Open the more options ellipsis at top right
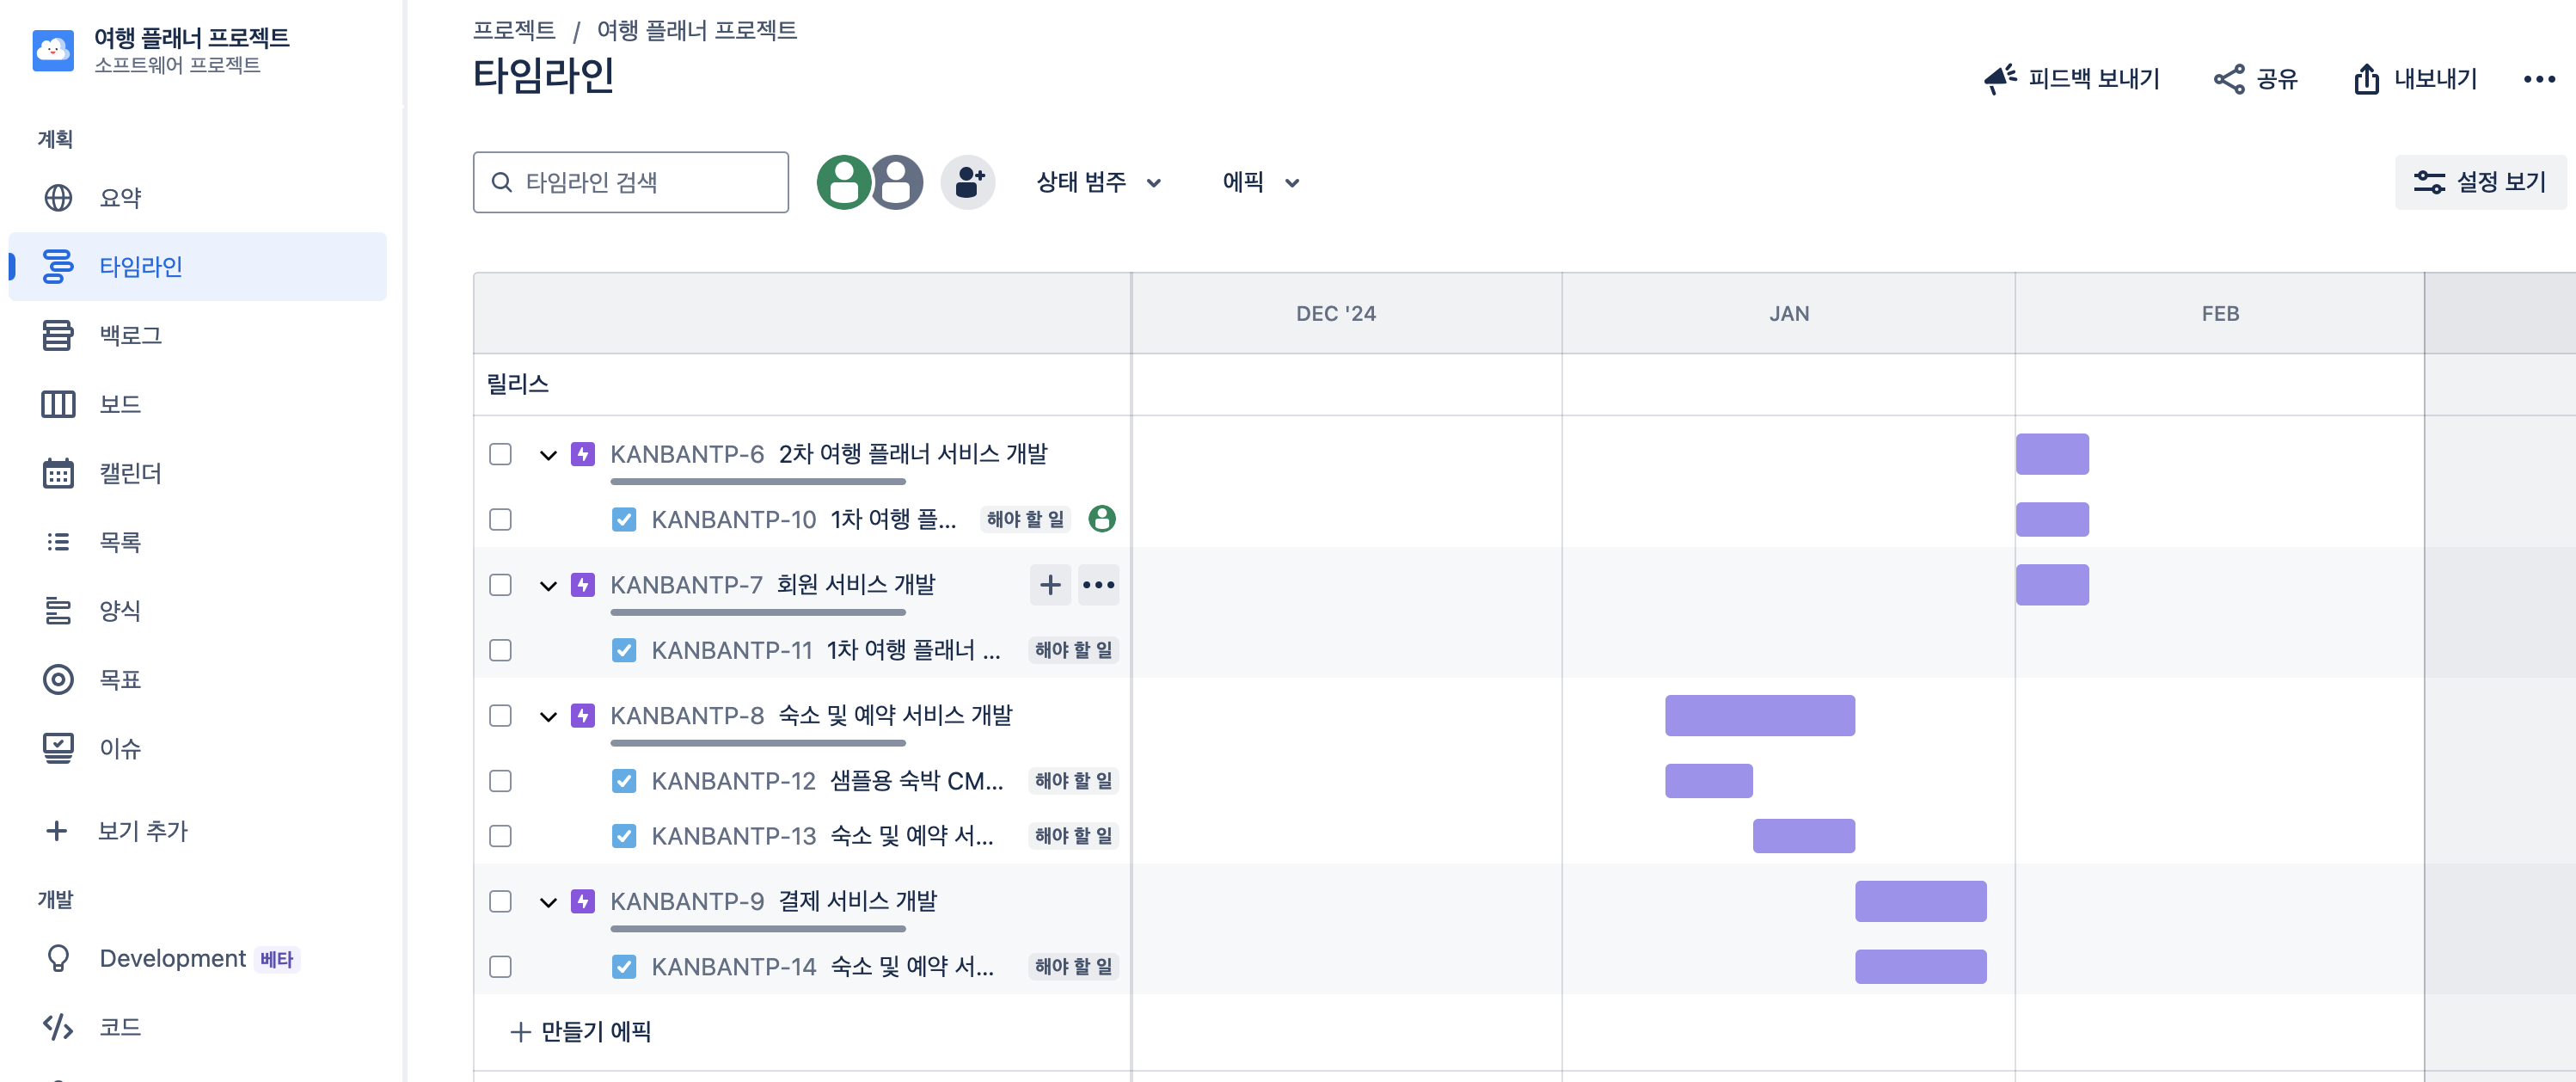 click(x=2538, y=79)
